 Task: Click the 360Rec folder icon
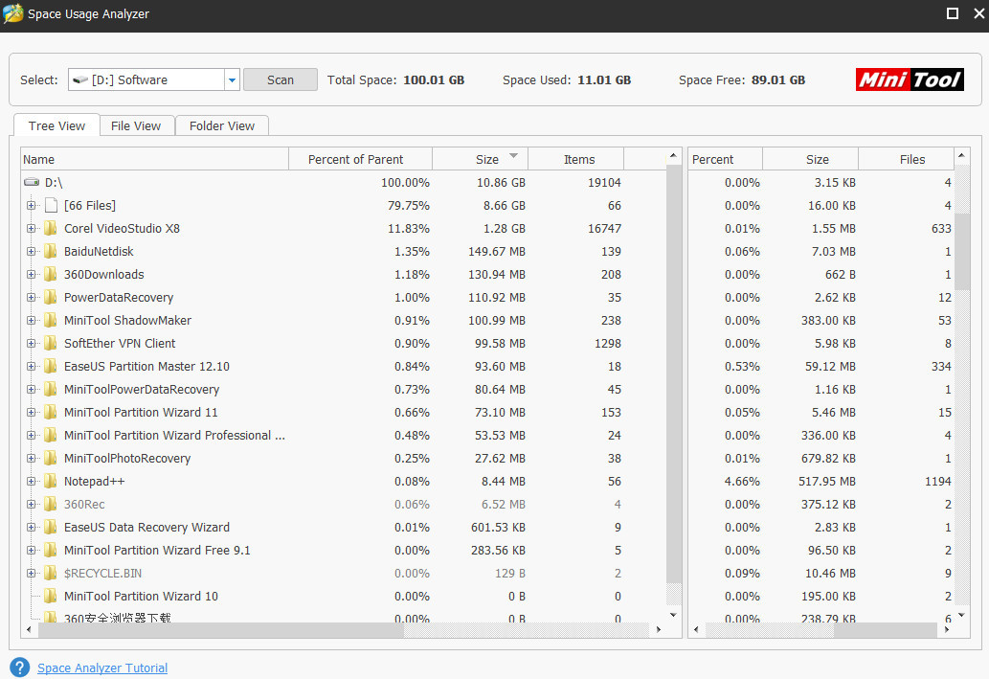pyautogui.click(x=51, y=505)
